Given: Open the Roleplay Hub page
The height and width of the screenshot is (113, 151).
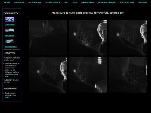Looking at the screenshot, I should tap(127, 3).
